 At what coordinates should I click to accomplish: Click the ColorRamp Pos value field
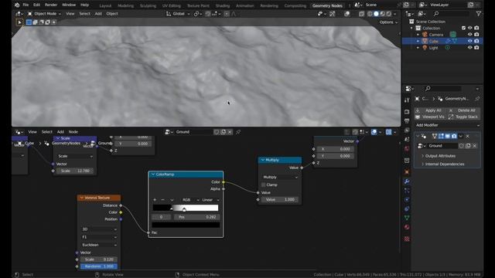click(x=197, y=217)
